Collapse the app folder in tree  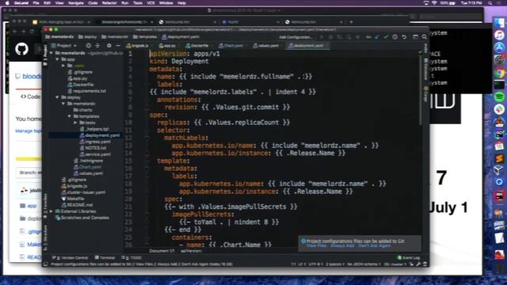coord(57,59)
